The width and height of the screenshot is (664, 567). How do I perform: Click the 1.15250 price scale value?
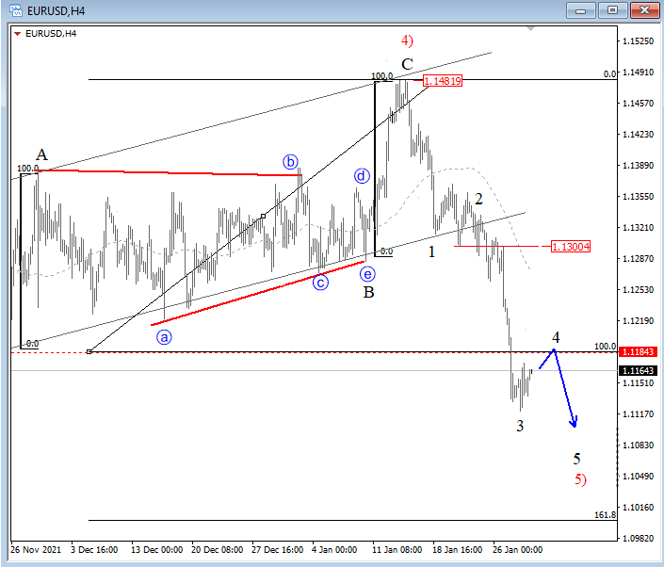point(639,41)
